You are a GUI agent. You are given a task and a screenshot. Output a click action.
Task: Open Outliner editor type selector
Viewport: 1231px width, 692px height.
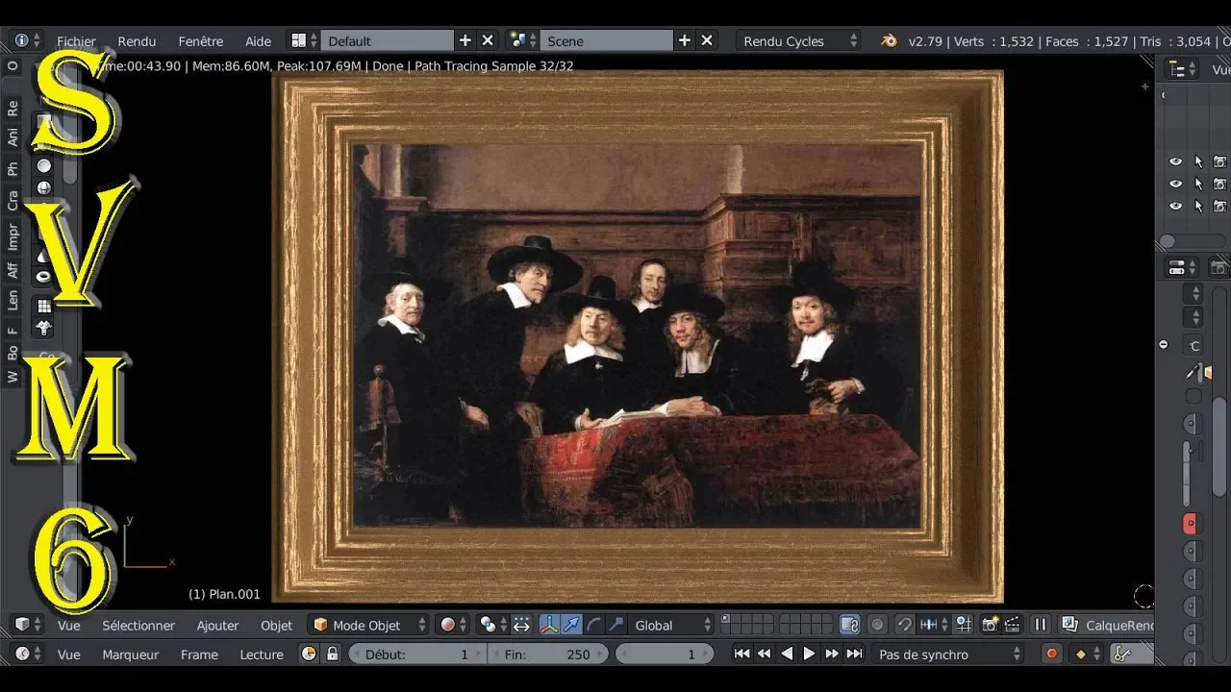[1181, 69]
